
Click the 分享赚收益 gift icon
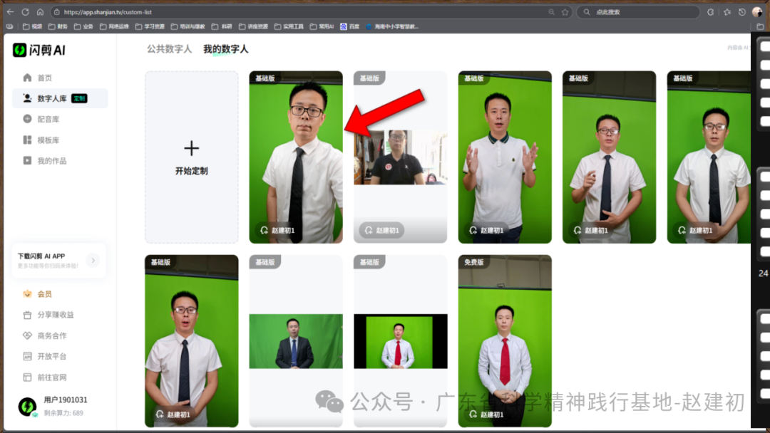pos(28,315)
